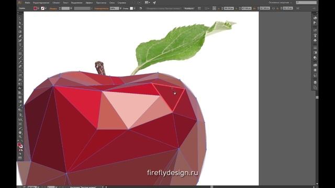Open the control bar panel menu
The image size is (335, 188).
click(314, 8)
